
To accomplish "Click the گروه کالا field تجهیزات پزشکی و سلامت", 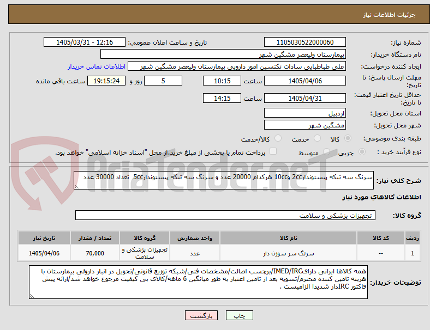I will click(225, 215).
